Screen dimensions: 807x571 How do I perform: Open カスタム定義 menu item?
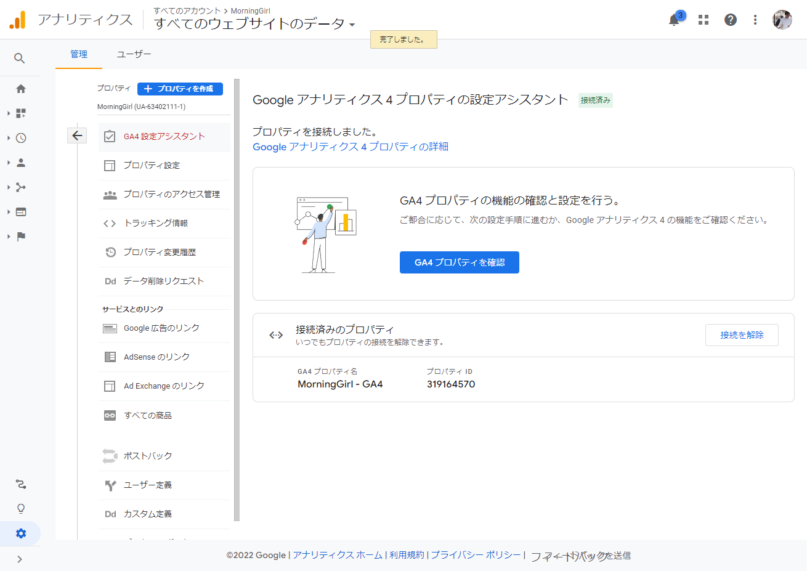click(164, 514)
